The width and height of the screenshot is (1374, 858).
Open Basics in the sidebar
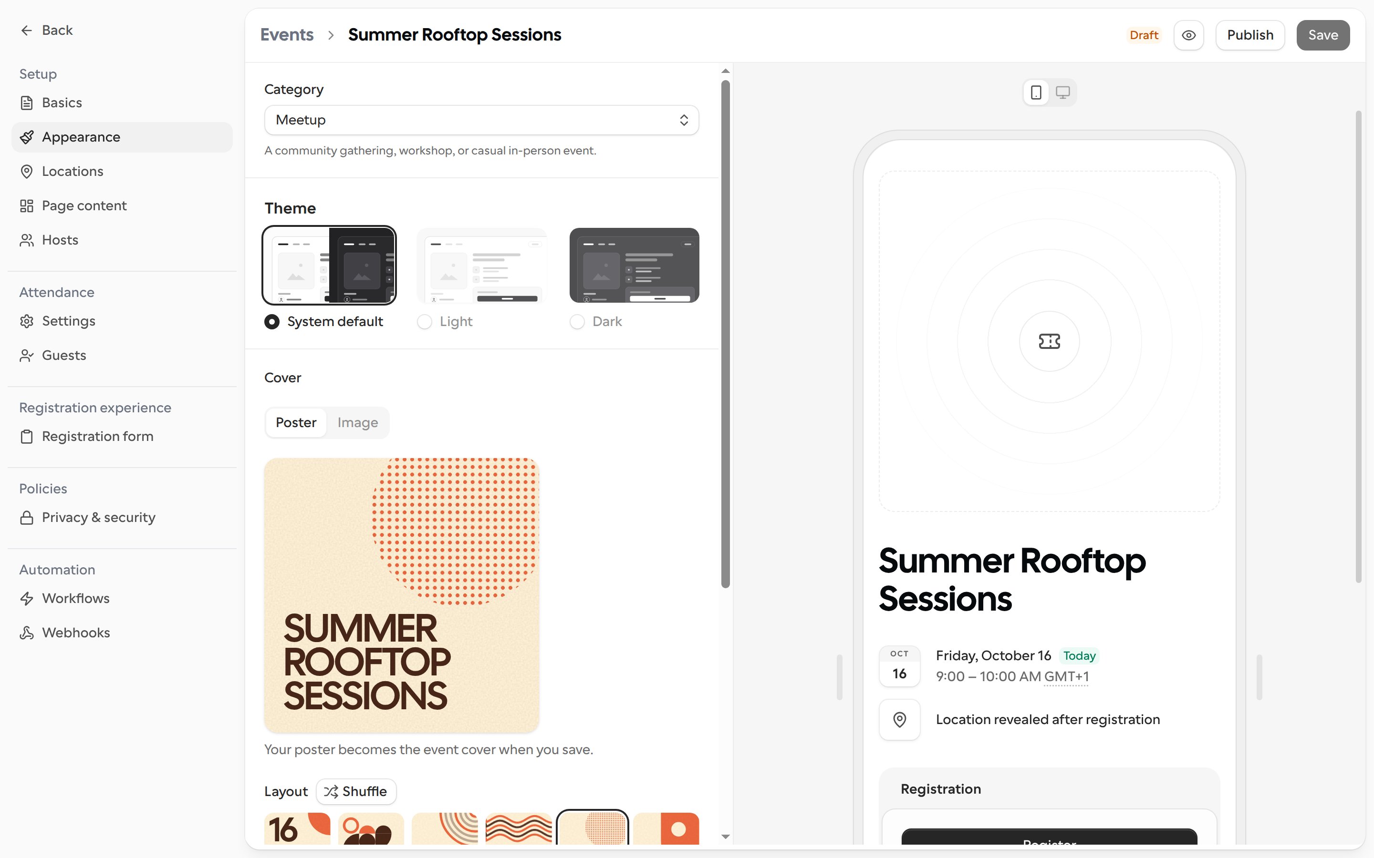(122, 102)
